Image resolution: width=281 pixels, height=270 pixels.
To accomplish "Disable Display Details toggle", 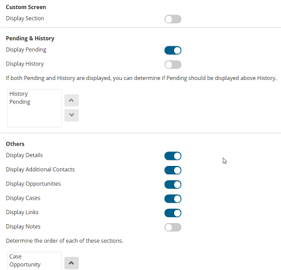I will point(173,156).
